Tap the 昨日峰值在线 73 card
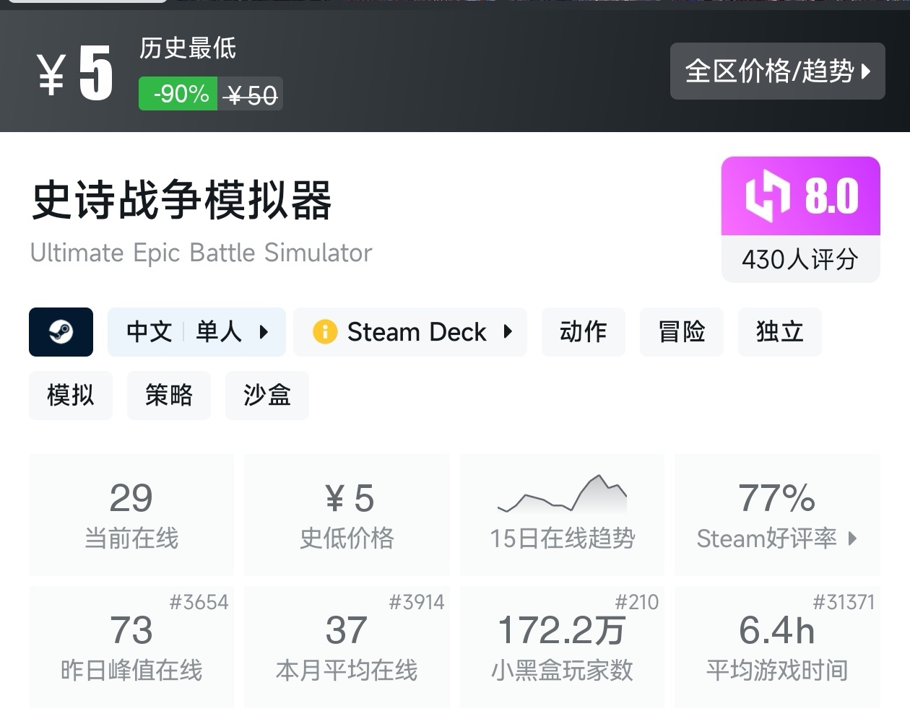This screenshot has width=910, height=724. pyautogui.click(x=131, y=647)
